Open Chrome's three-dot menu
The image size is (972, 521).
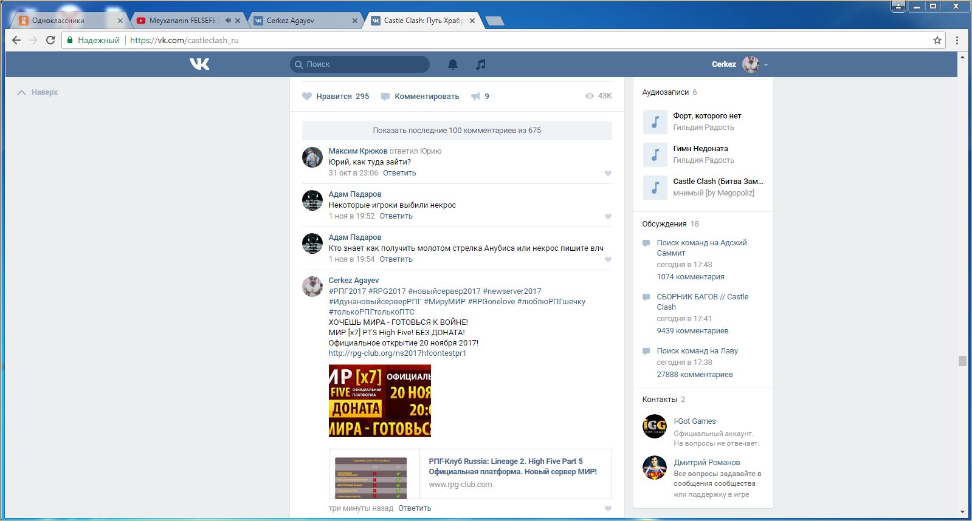(x=957, y=40)
